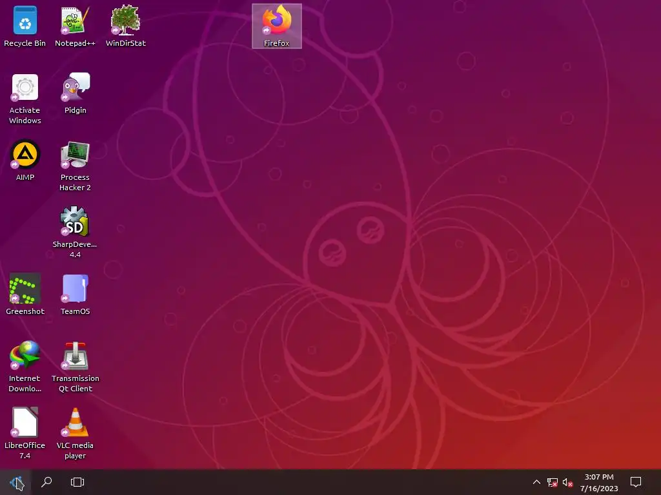Select the AIMP player shortcut
This screenshot has width=661, height=495.
click(x=25, y=160)
